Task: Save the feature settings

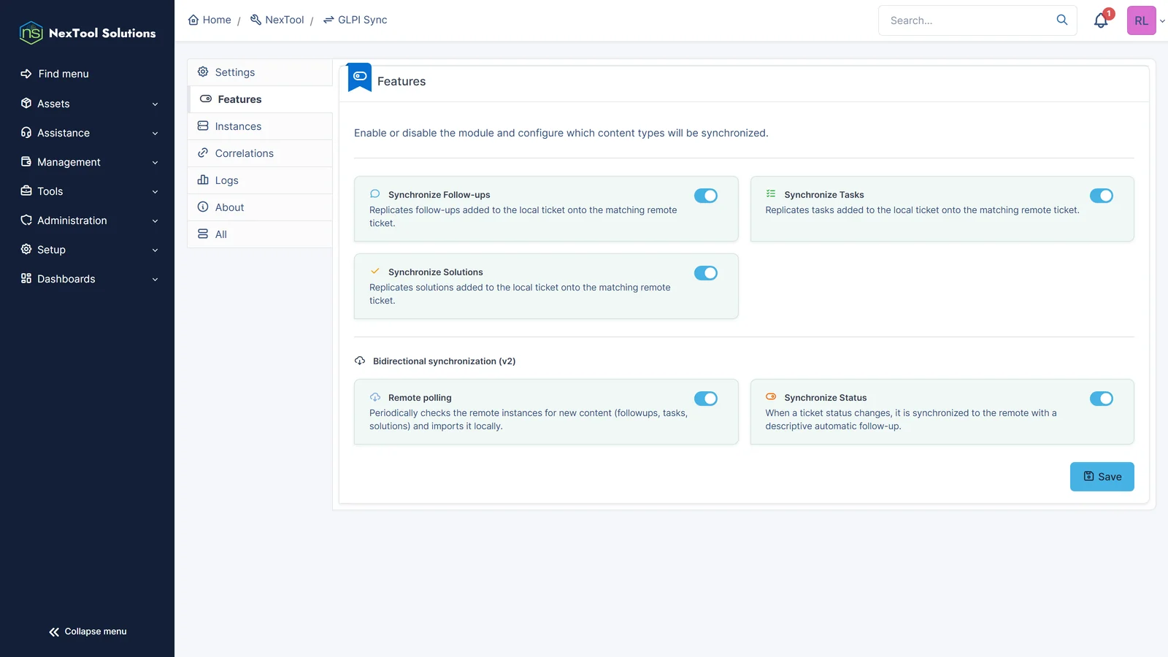Action: tap(1102, 477)
